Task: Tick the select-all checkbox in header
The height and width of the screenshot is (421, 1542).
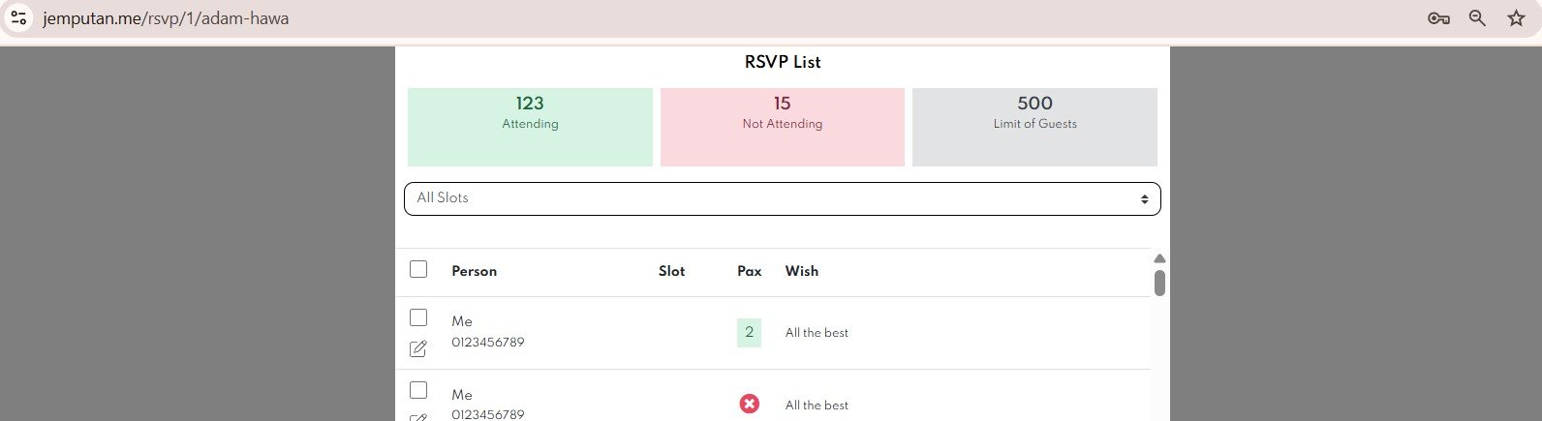Action: [418, 269]
